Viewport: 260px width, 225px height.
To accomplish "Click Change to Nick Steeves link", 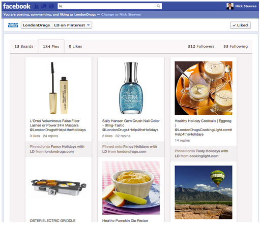I will coord(121,15).
